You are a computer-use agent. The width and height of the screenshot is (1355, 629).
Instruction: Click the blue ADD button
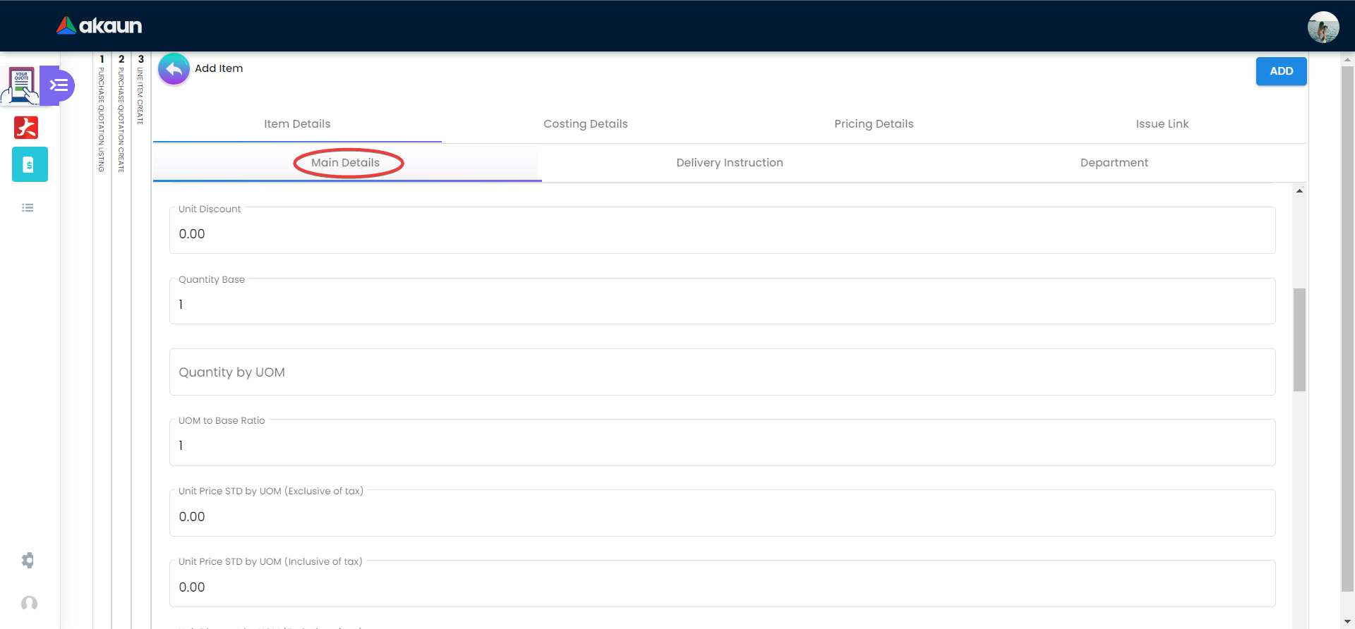coord(1281,71)
